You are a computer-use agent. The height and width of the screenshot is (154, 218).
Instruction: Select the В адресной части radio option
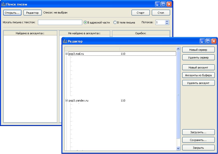[x=97, y=22]
